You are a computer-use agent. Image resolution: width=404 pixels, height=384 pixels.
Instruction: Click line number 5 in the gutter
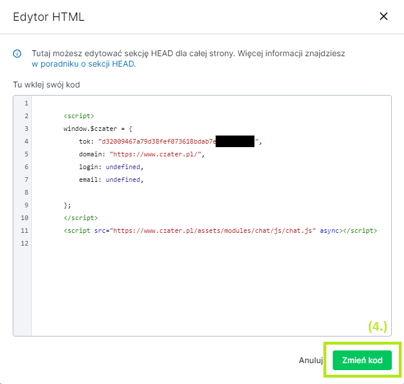pyautogui.click(x=26, y=154)
